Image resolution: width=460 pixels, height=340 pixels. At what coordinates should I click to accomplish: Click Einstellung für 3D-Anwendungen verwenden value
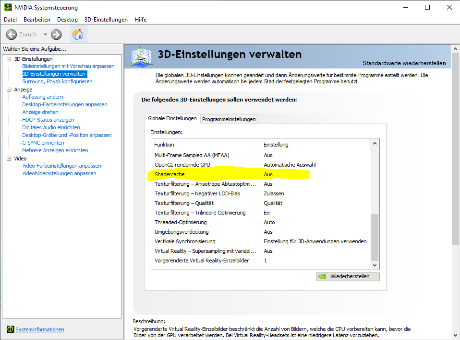315,241
